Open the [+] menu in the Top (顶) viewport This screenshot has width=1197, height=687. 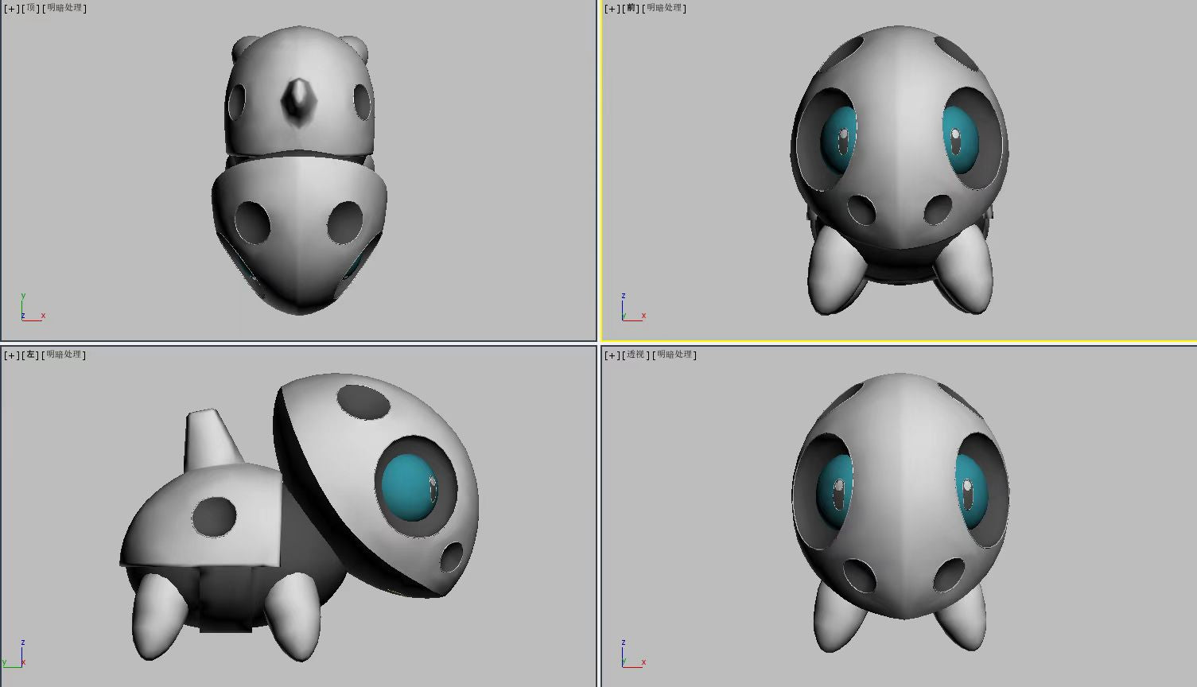[11, 9]
